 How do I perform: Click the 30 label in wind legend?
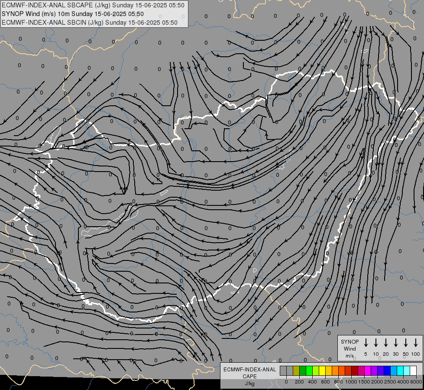[x=395, y=354]
